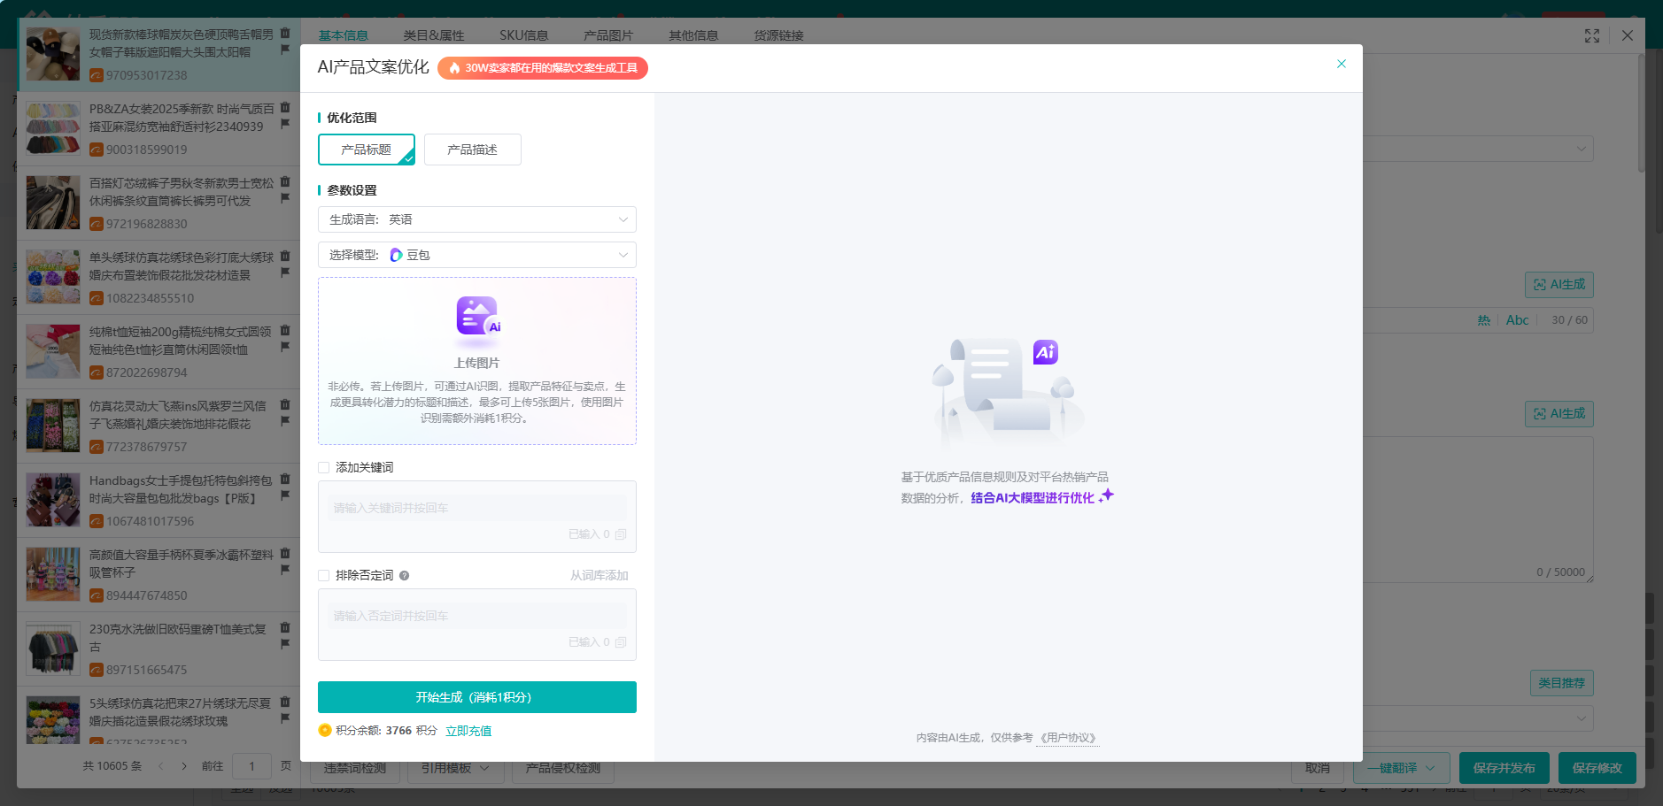
Task: Open the 用户协议 link
Action: coord(1068,738)
